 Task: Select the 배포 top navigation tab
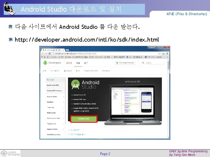(86, 63)
